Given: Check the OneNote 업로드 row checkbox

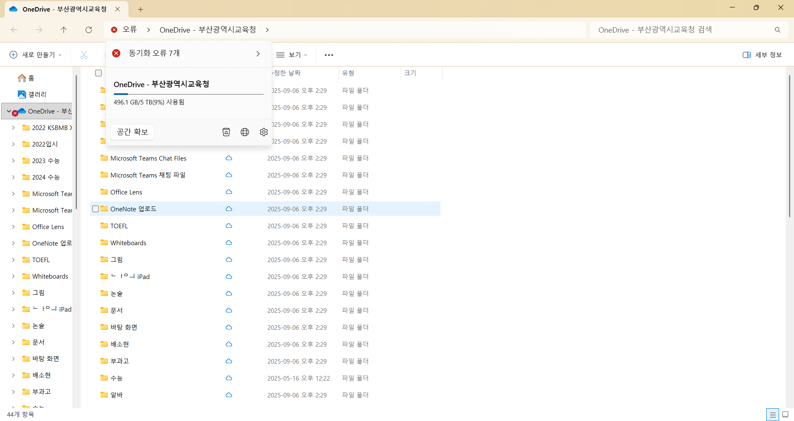Looking at the screenshot, I should pos(96,209).
